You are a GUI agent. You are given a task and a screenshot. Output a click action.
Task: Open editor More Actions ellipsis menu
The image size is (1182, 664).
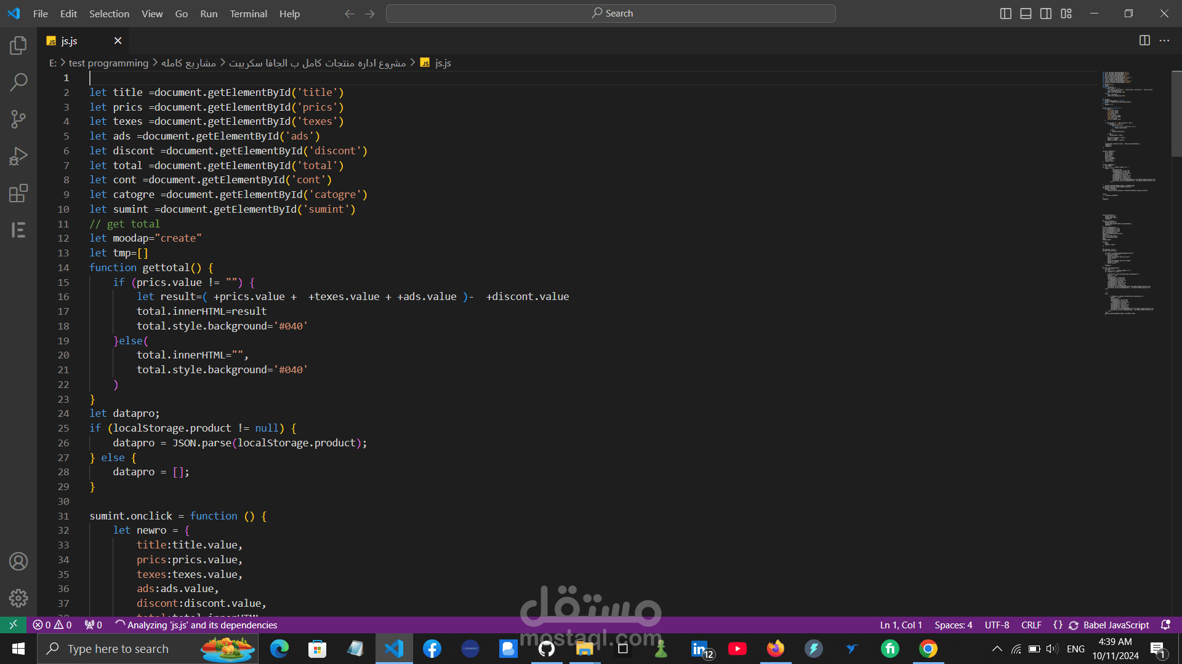(1164, 41)
